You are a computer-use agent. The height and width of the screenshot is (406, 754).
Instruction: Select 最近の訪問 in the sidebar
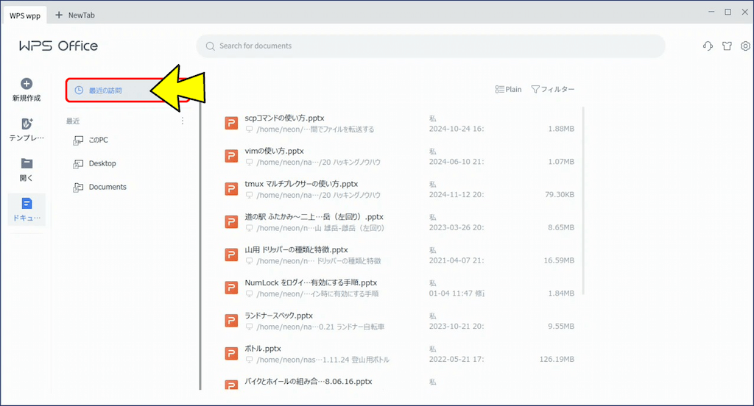pyautogui.click(x=106, y=90)
